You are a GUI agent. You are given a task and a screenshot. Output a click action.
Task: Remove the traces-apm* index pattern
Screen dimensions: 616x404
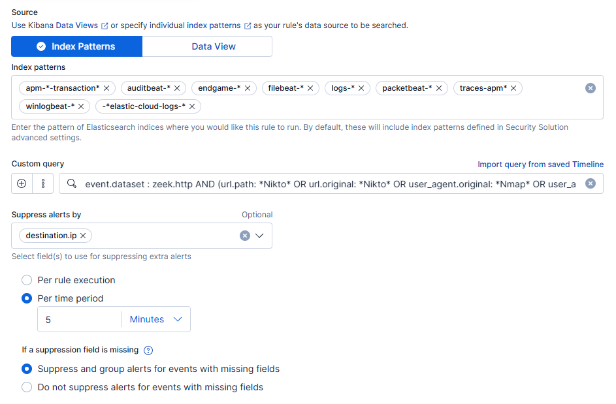coord(513,88)
